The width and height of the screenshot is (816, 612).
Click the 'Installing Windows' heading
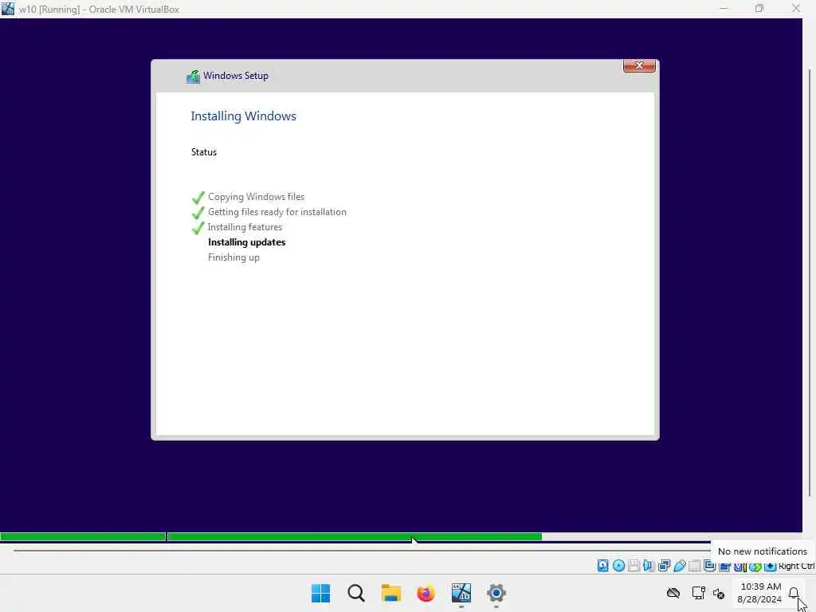(x=244, y=116)
